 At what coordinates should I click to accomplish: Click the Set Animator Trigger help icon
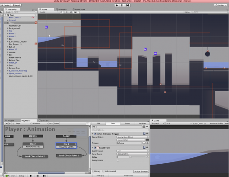pos(144,134)
